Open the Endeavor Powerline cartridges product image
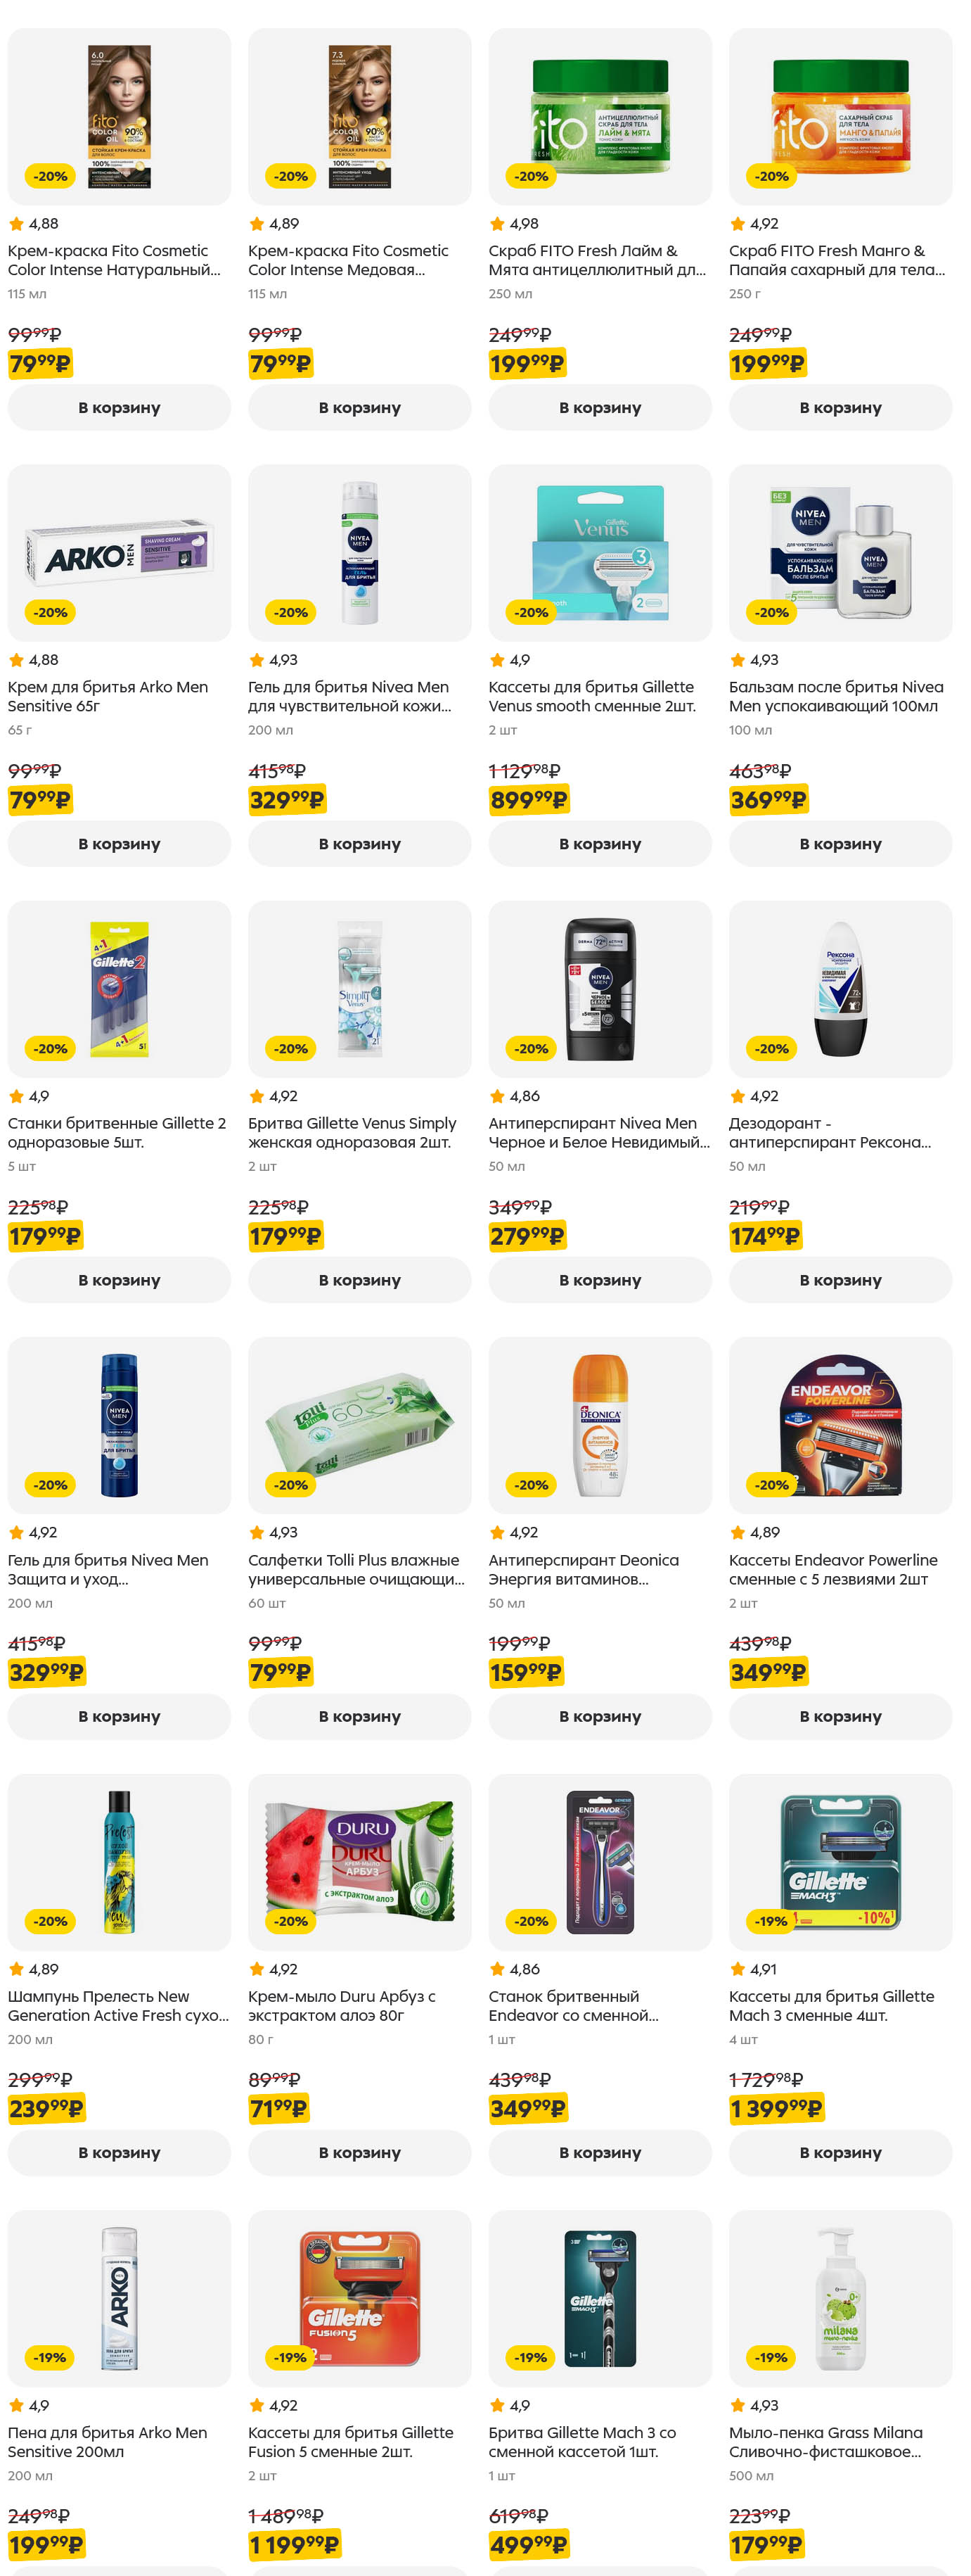This screenshot has width=971, height=2576. click(x=840, y=1425)
